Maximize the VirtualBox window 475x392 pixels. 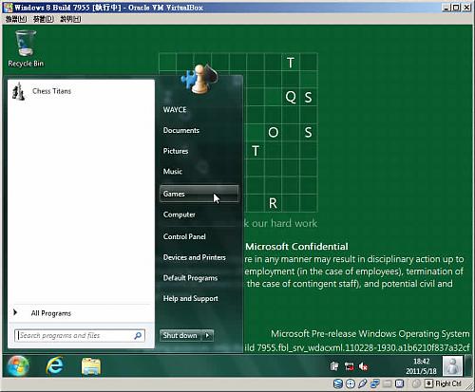(456, 8)
